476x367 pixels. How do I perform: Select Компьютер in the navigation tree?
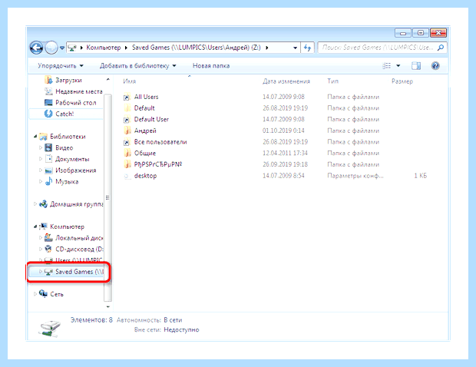(x=67, y=226)
